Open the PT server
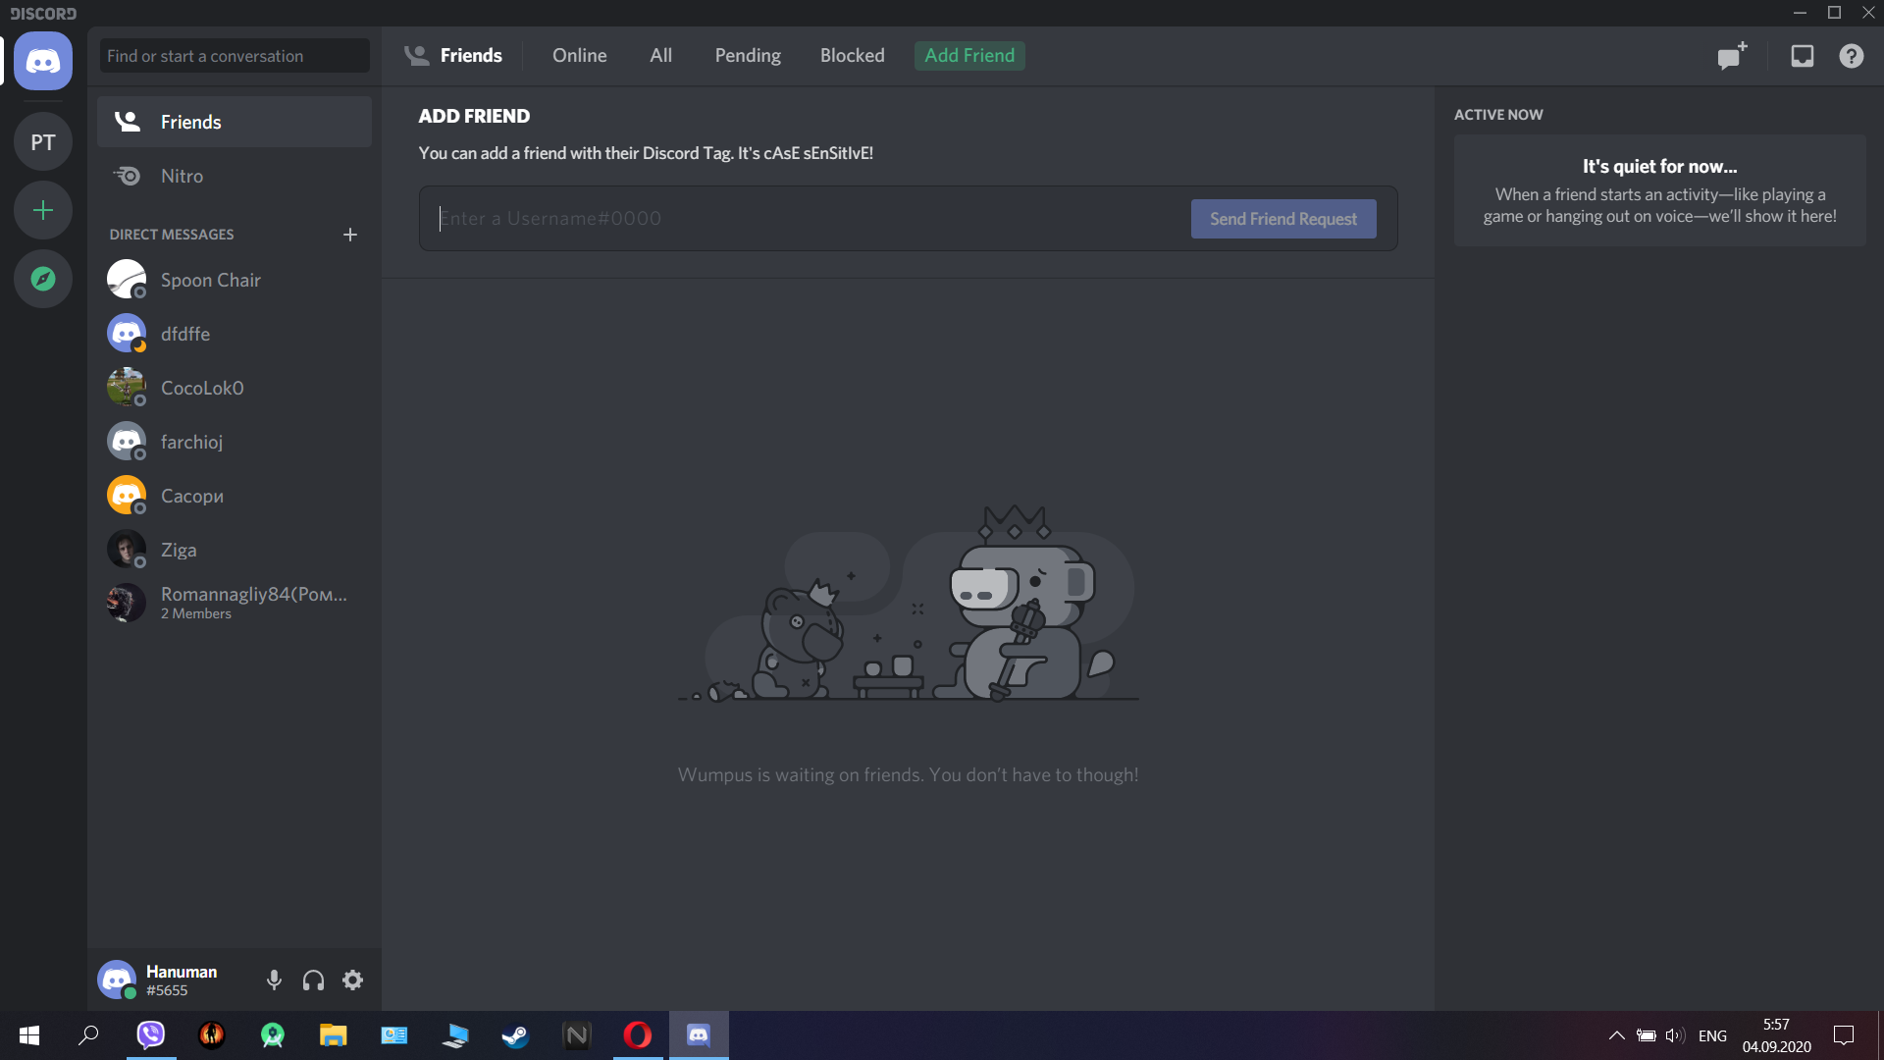The width and height of the screenshot is (1884, 1060). [43, 142]
